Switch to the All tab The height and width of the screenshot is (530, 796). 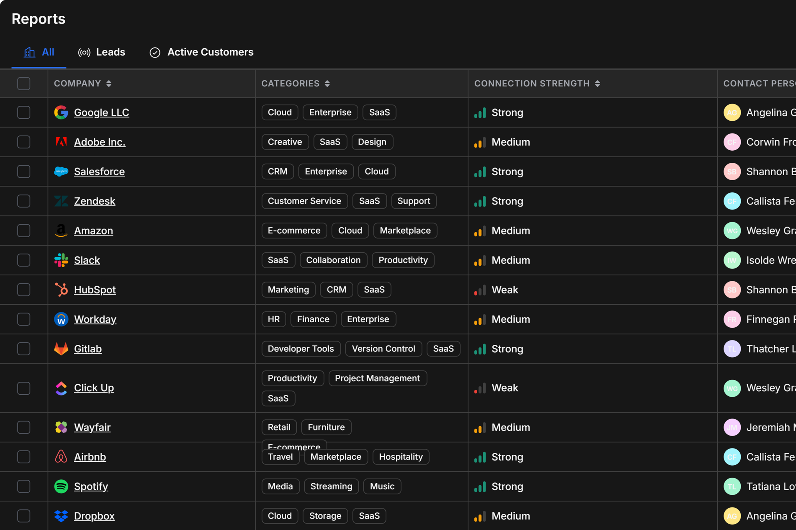pos(39,52)
